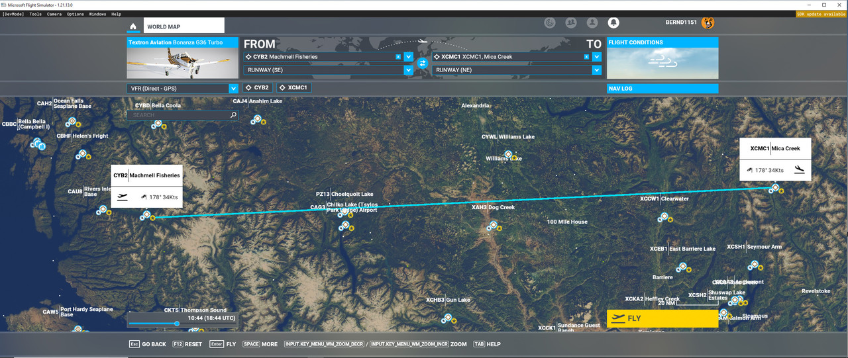Open the Options menu

click(x=75, y=14)
